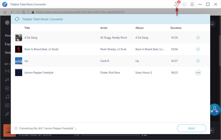The image size is (221, 140).
Task: Click album Scary Hours 2
Action: point(144,73)
